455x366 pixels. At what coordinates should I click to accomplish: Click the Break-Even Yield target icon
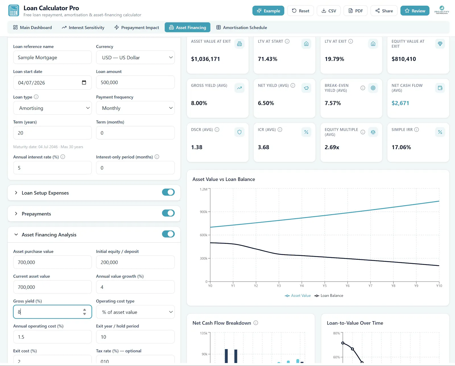[373, 88]
